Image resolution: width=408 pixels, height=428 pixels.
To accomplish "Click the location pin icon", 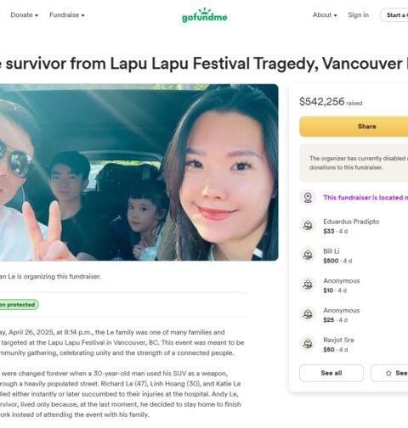I will tap(308, 197).
